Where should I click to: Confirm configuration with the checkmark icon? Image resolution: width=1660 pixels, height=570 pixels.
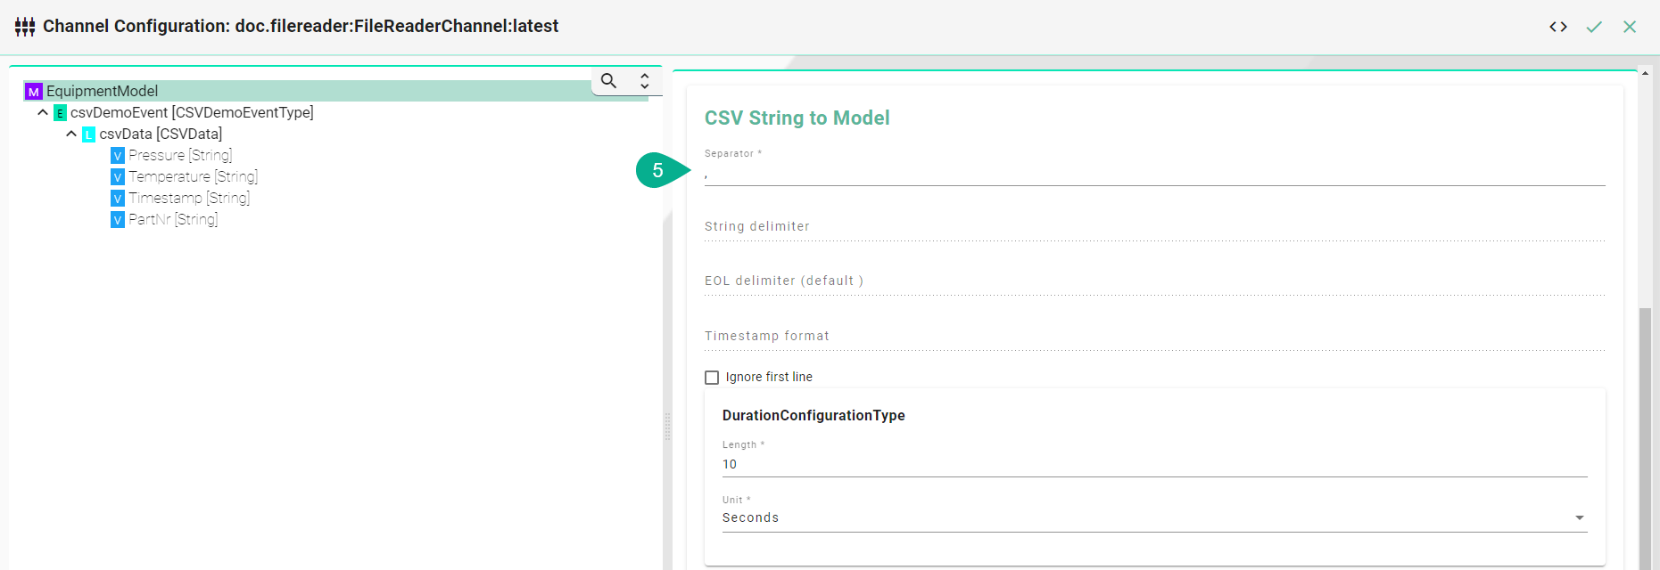click(1594, 27)
